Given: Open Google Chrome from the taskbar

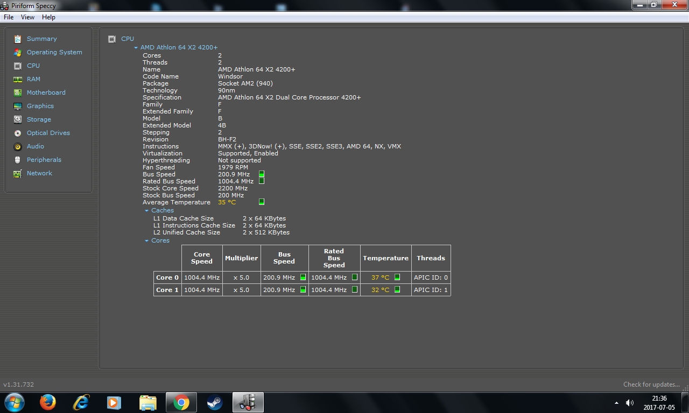Looking at the screenshot, I should point(181,402).
